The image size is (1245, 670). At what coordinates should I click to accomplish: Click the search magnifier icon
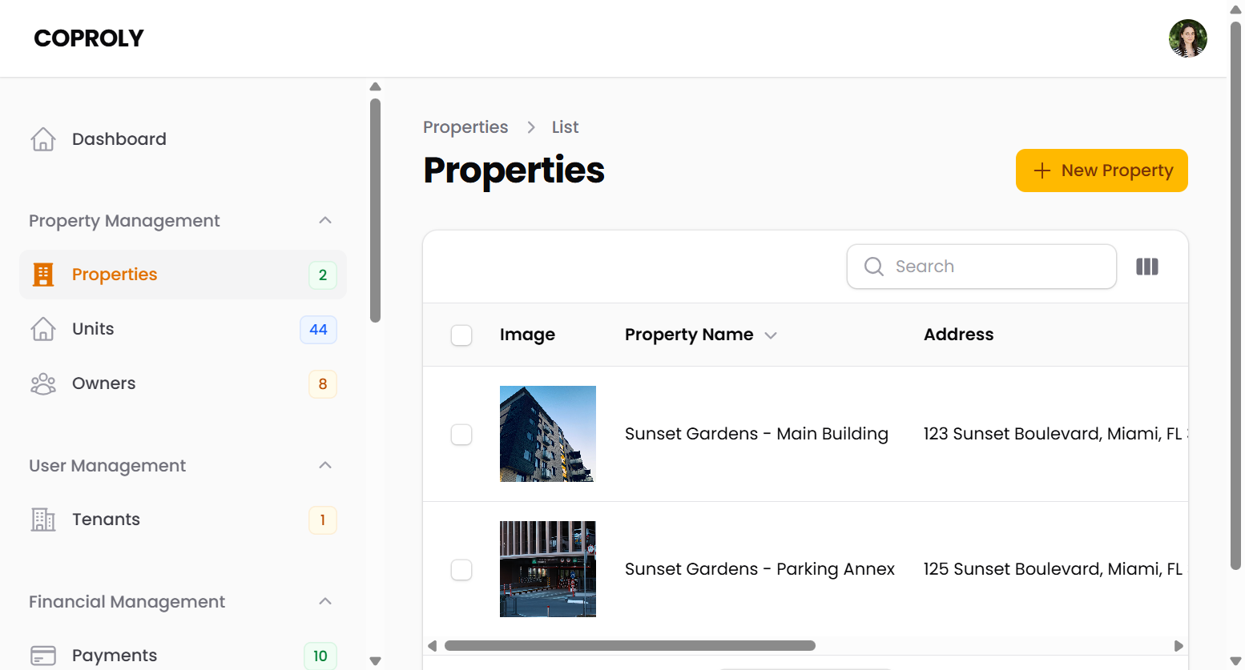pyautogui.click(x=873, y=266)
